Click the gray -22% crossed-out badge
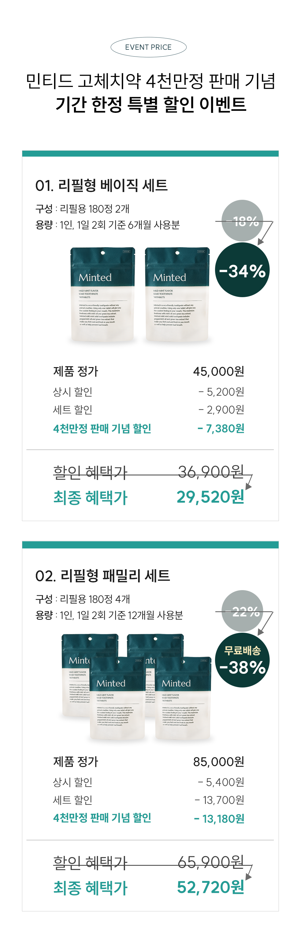The height and width of the screenshot is (937, 297). point(242,611)
